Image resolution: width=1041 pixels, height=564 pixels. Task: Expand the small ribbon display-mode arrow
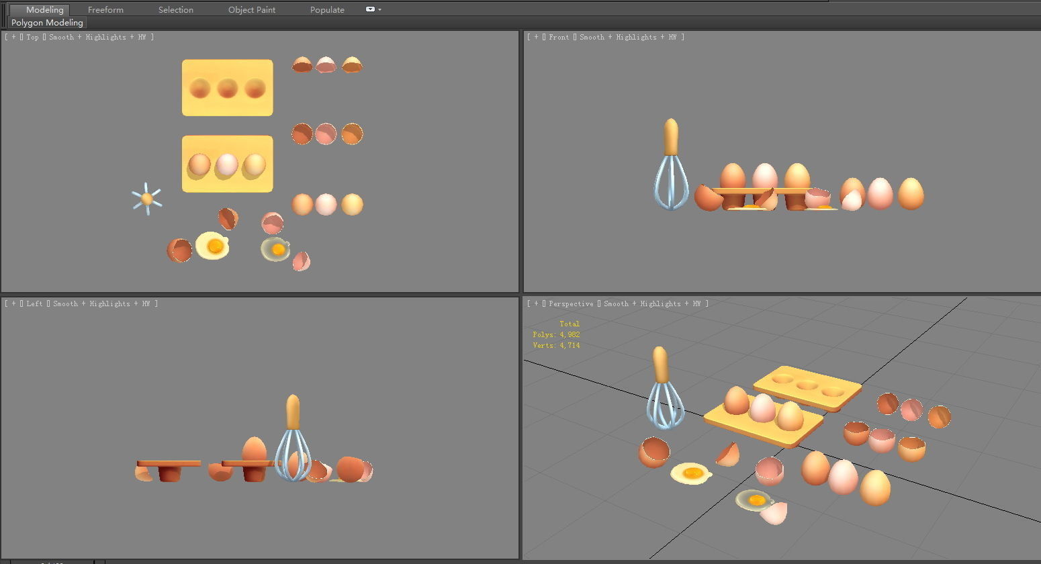tap(379, 10)
